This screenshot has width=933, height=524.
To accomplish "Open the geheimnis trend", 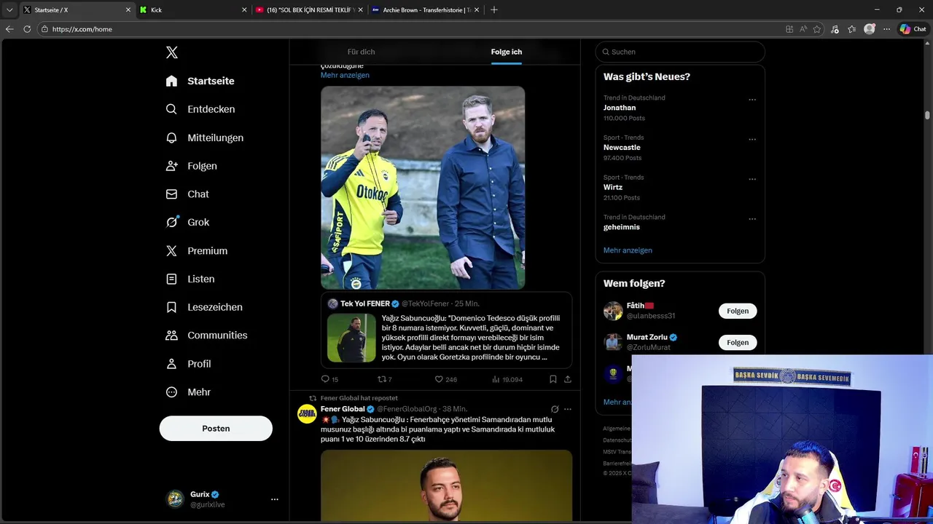I will tap(622, 227).
